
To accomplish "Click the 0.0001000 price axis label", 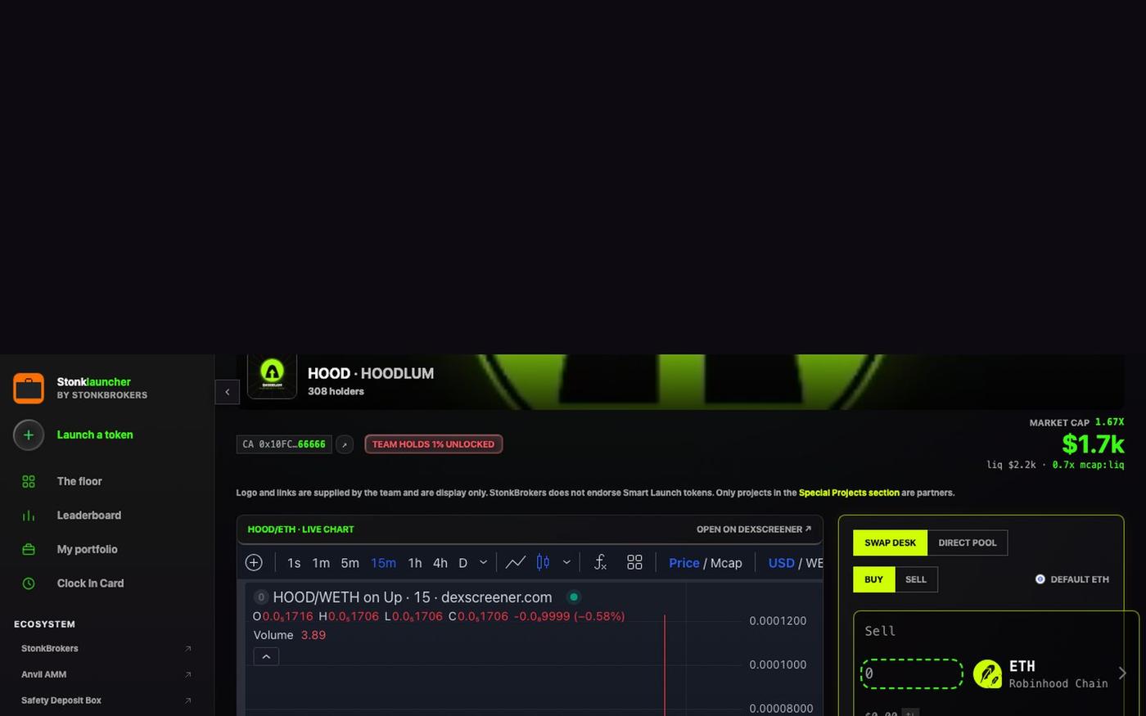I will [778, 665].
